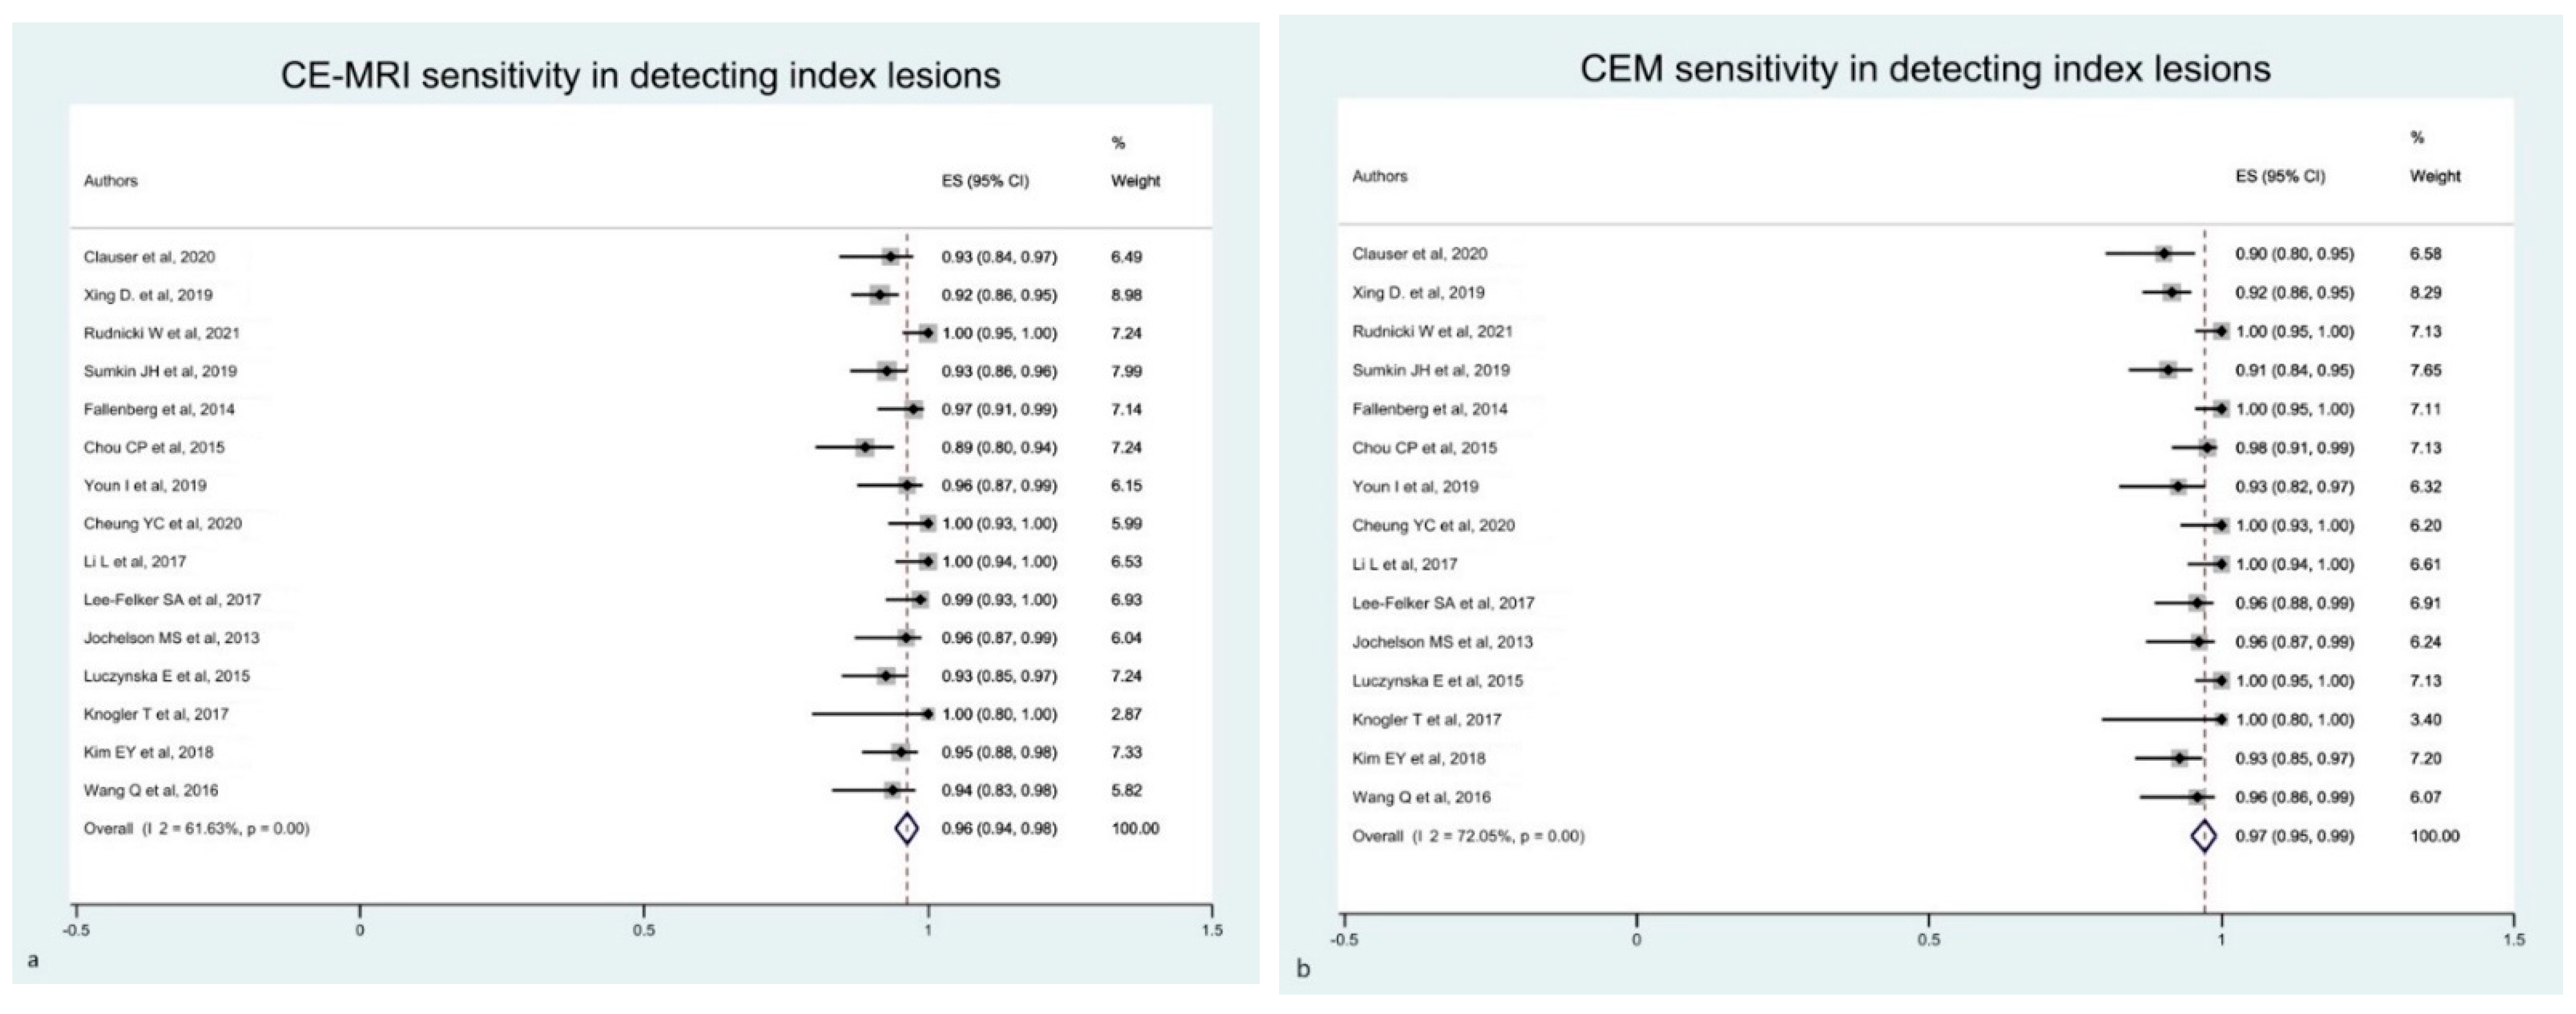Image resolution: width=2576 pixels, height=1014 pixels.
Task: Click the Weight column header in CE-MRI panel
Action: pos(1135,181)
